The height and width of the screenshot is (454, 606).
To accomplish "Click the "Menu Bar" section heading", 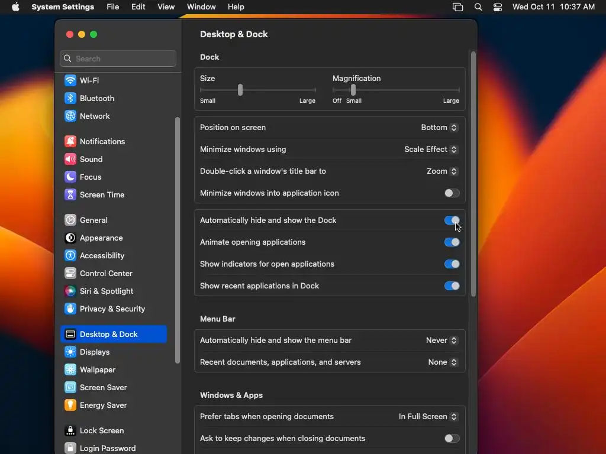I will point(218,319).
